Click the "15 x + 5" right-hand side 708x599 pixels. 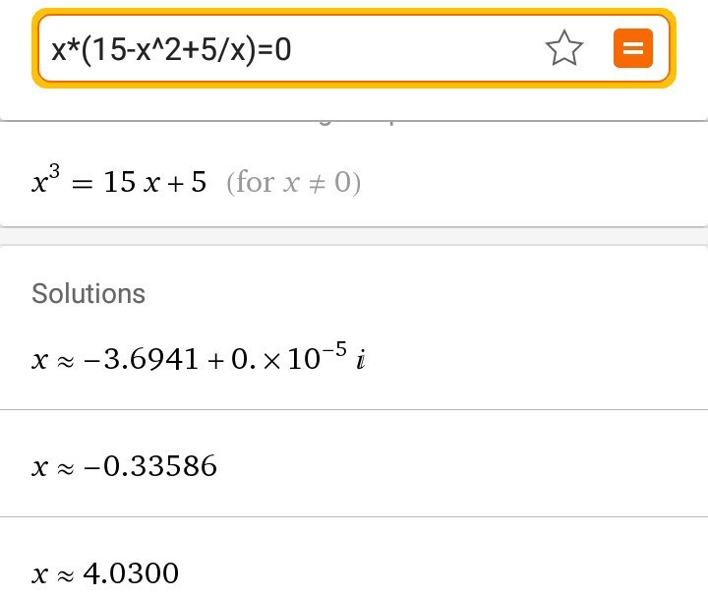tap(154, 183)
